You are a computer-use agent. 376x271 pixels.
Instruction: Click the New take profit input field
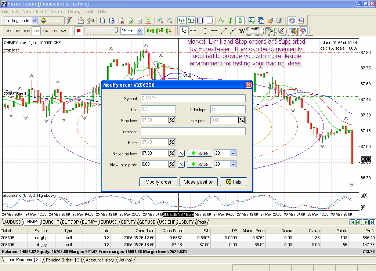coord(154,164)
